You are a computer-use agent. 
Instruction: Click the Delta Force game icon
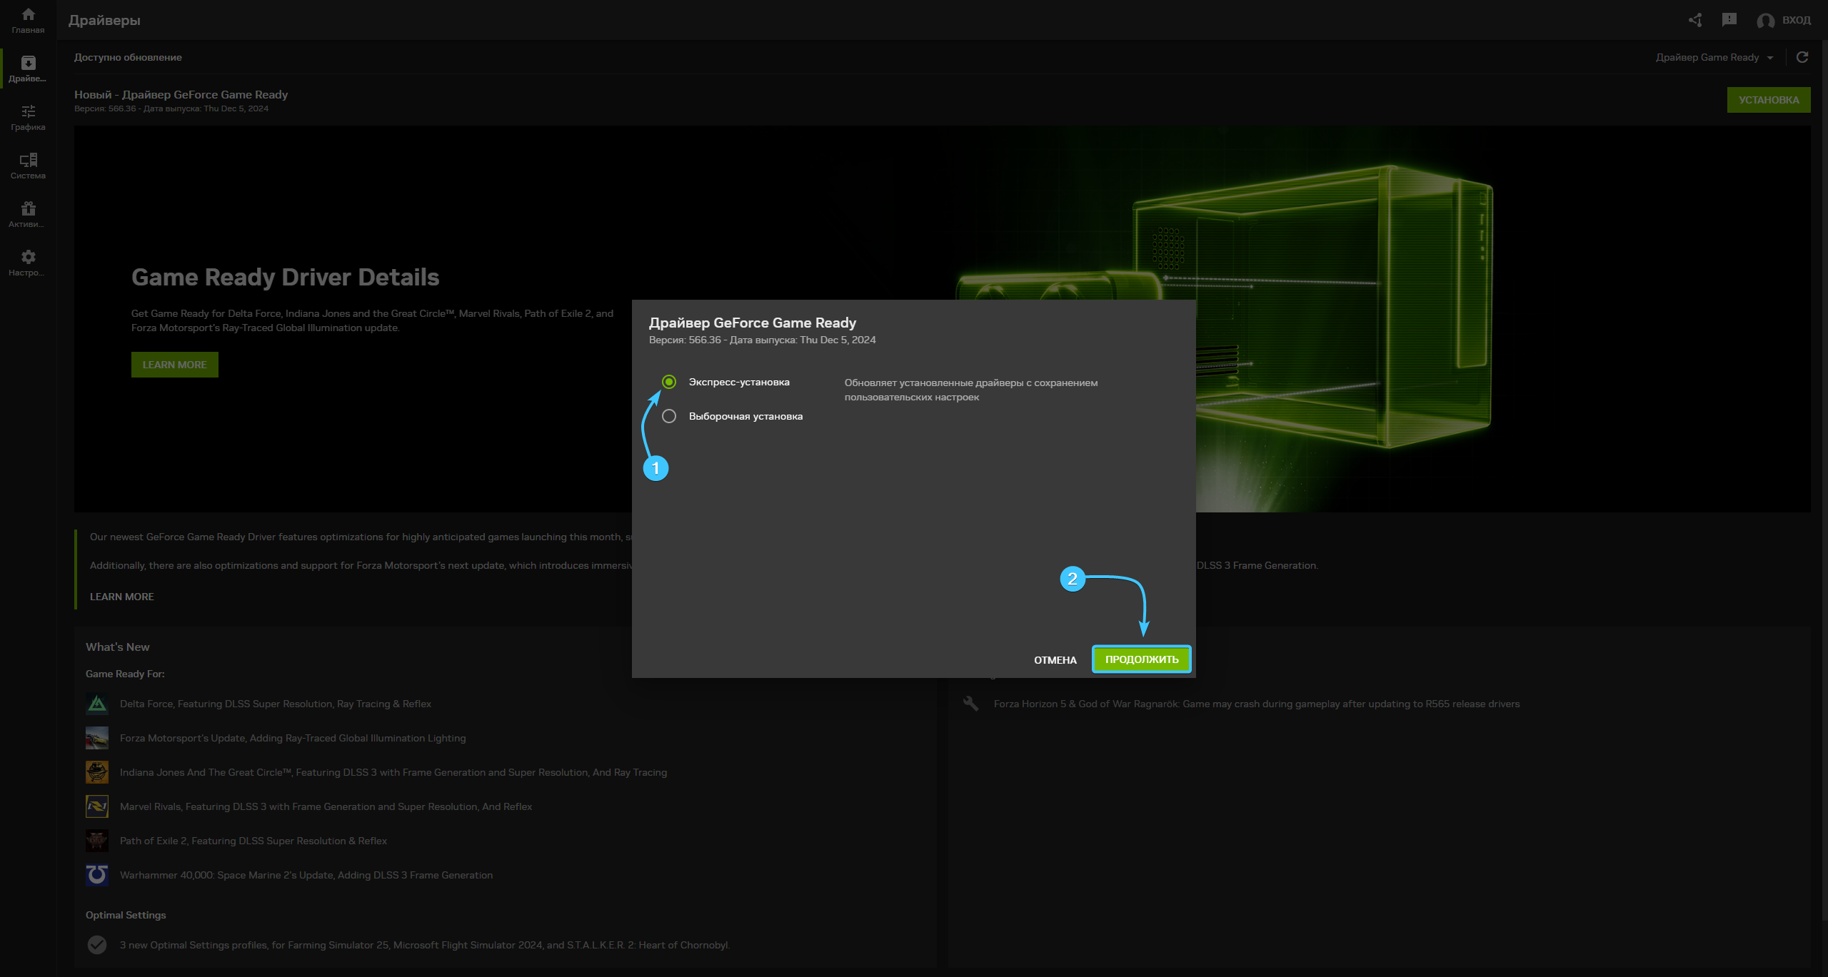[x=97, y=704]
